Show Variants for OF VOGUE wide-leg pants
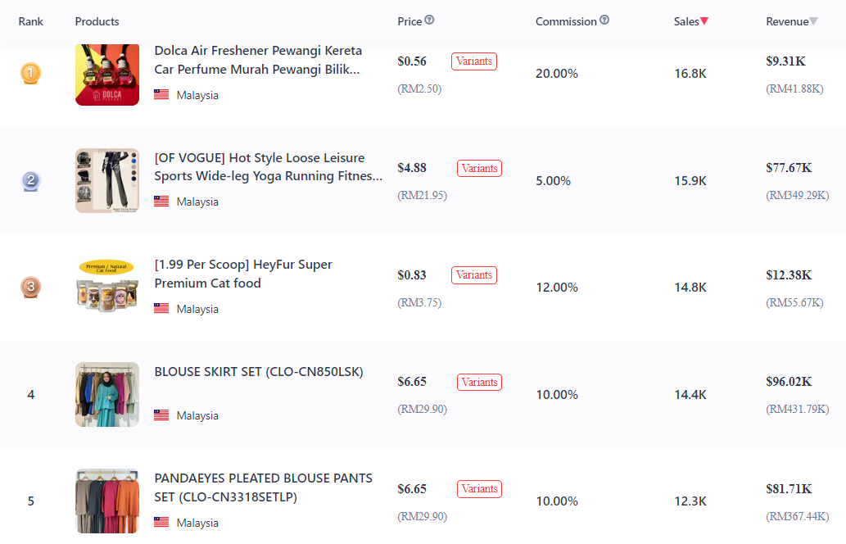 pos(479,169)
